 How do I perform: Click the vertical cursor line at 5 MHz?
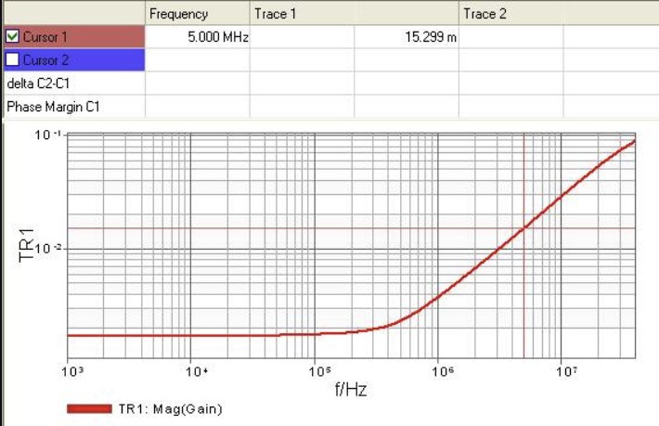(x=523, y=294)
